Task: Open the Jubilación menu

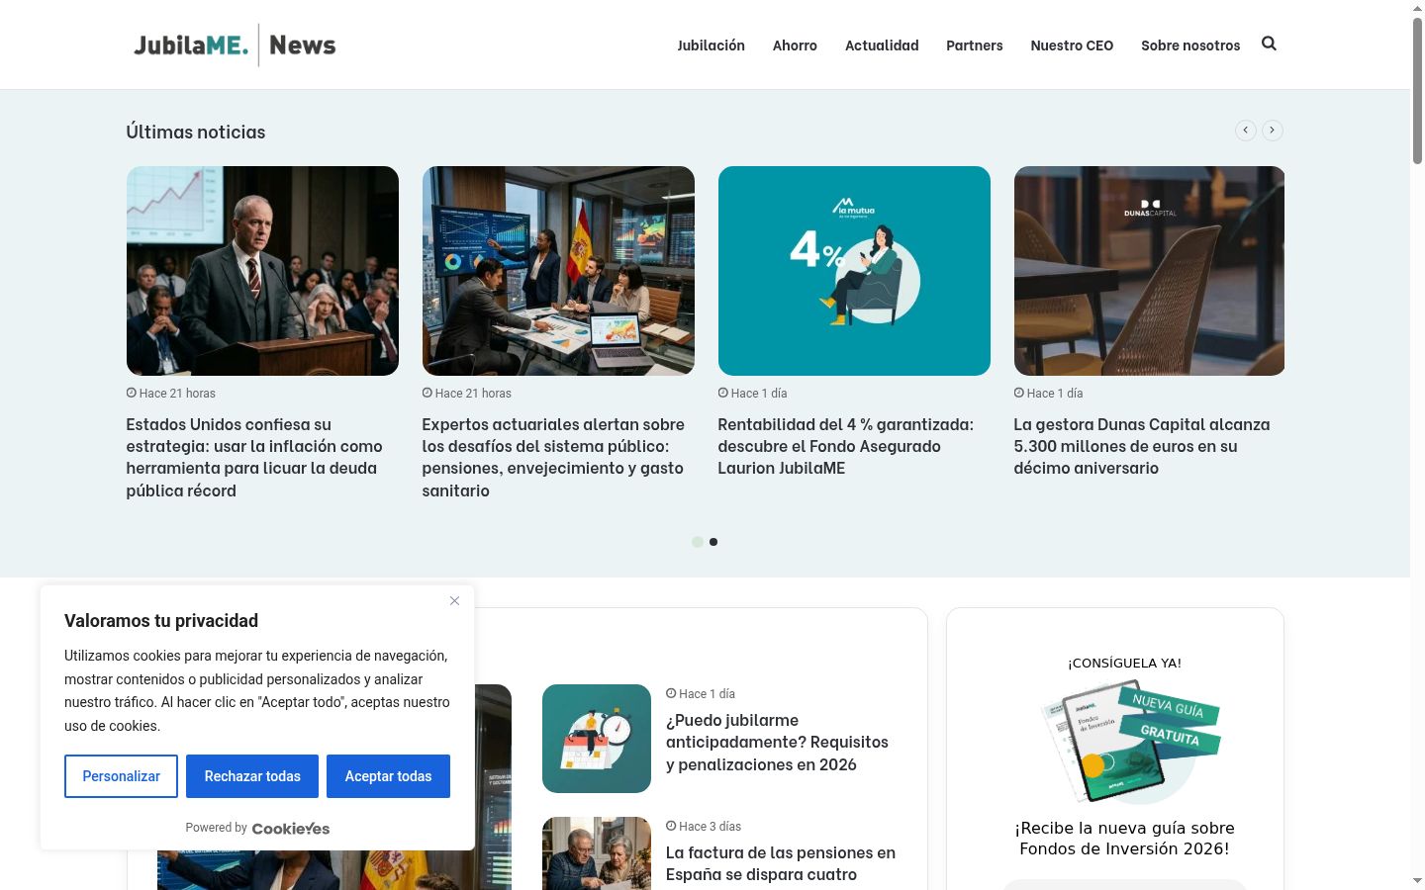Action: tap(711, 45)
